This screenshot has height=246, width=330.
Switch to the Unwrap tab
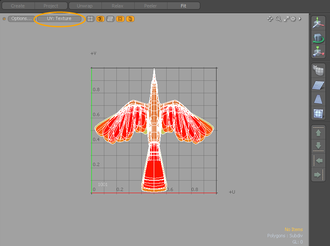point(85,6)
